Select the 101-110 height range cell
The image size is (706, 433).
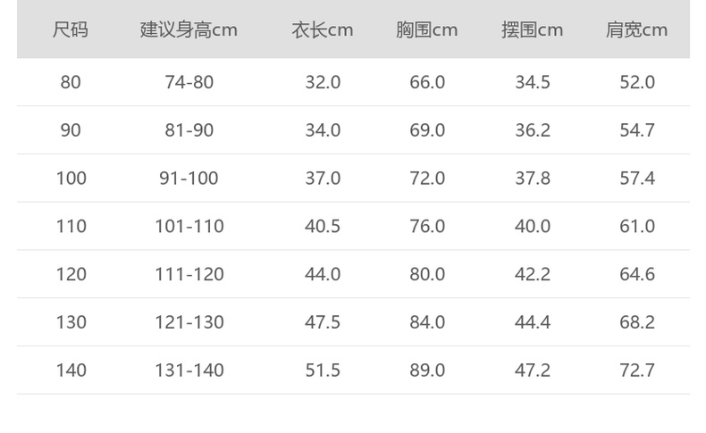pos(189,227)
